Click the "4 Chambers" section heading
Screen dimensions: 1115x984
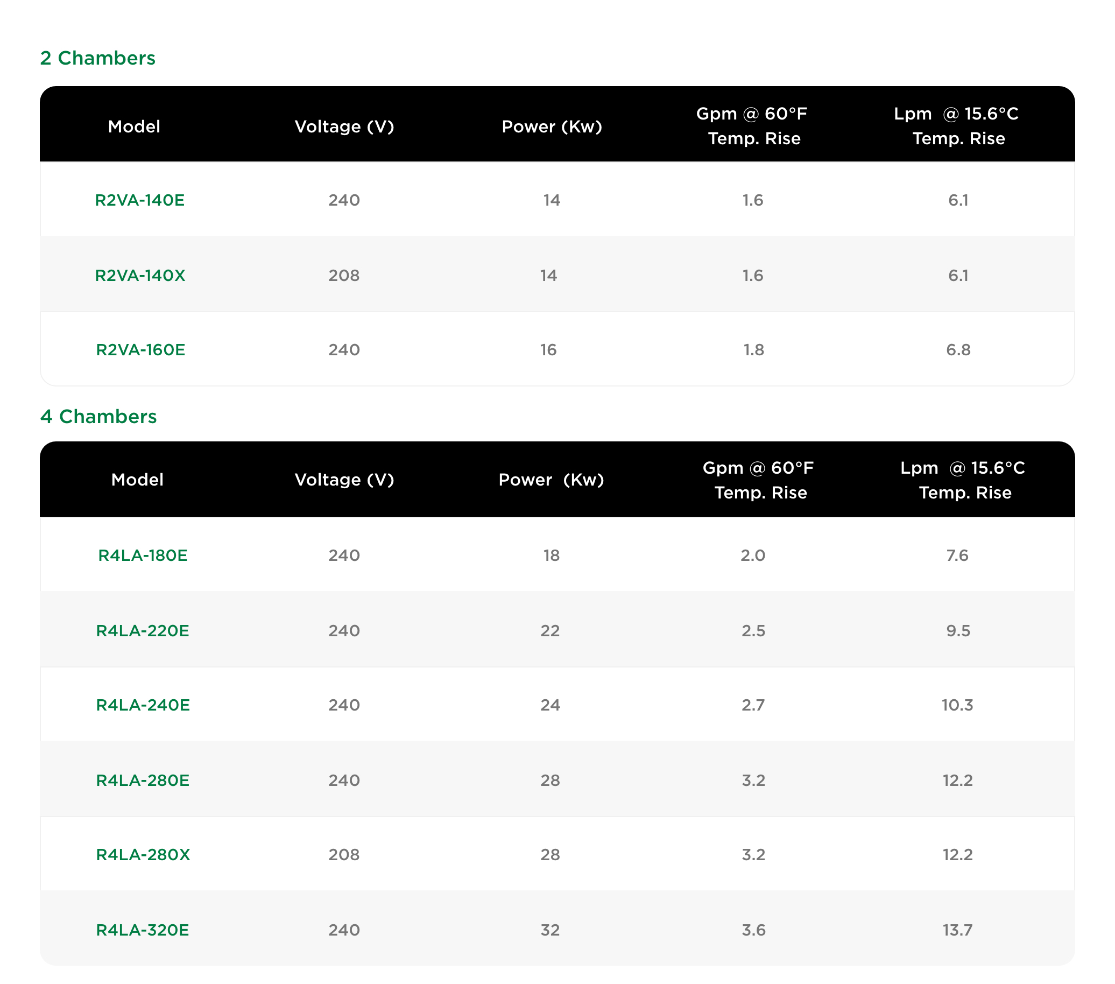tap(98, 417)
